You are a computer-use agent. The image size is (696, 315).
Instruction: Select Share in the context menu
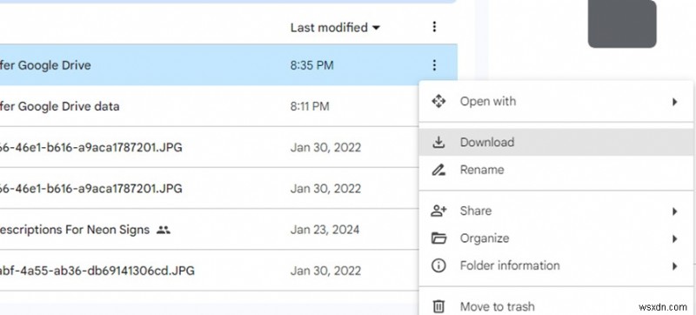pos(556,211)
